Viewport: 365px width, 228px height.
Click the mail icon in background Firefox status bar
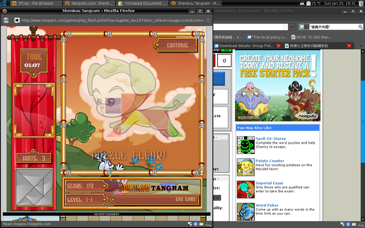(354, 224)
